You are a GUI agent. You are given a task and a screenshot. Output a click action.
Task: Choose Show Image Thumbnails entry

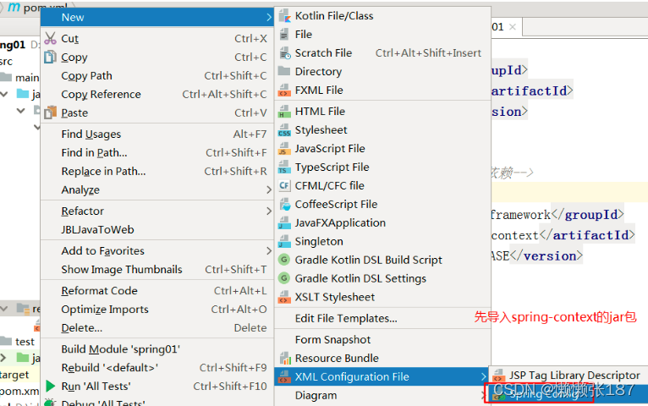coord(157,269)
